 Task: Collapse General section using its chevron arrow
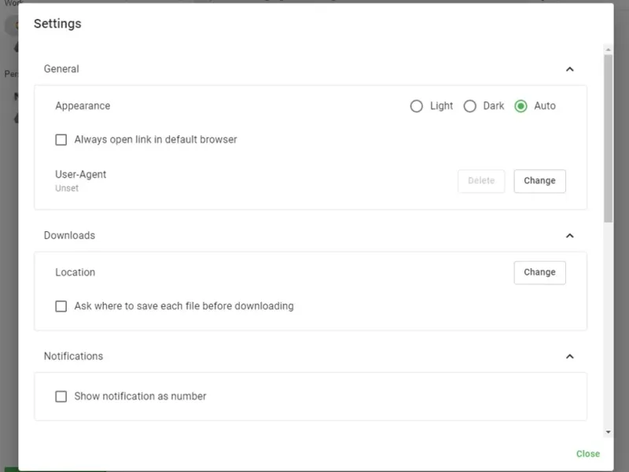[570, 69]
